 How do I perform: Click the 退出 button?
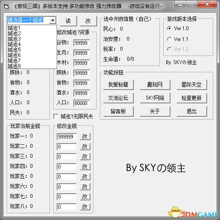tap(192, 111)
